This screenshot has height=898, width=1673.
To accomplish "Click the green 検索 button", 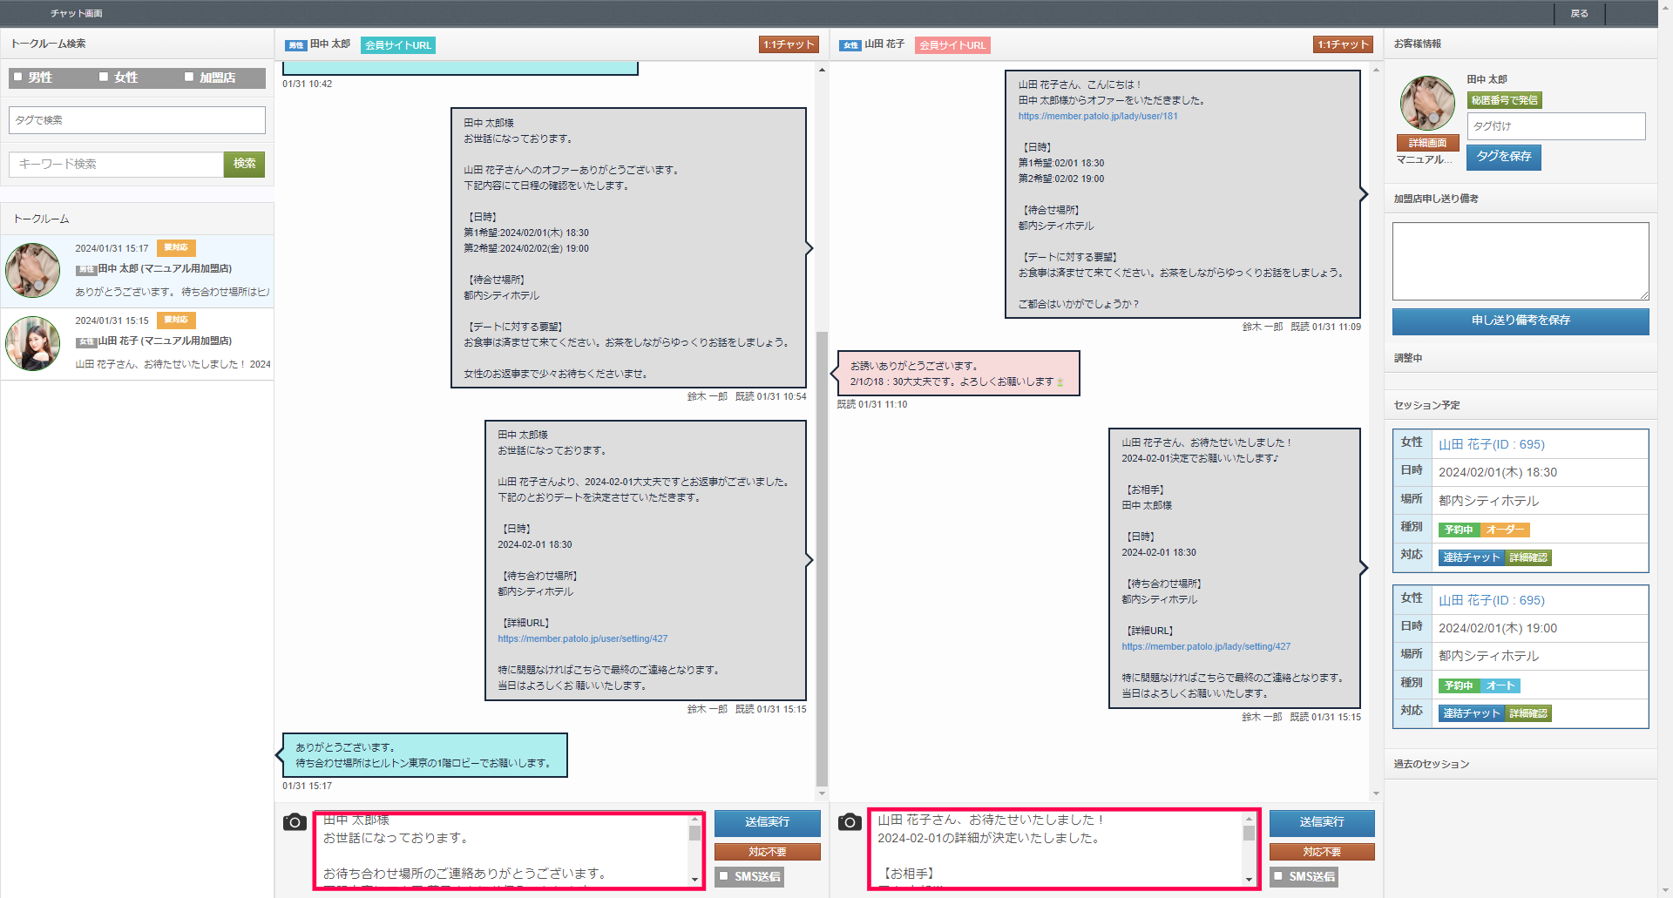I will (244, 164).
